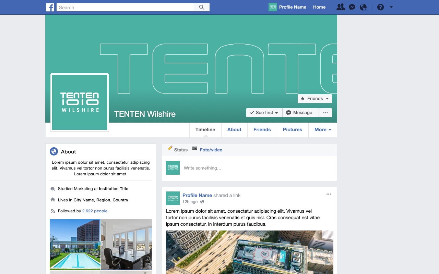Click the post author avatar
Image resolution: width=439 pixels, height=274 pixels.
point(173,198)
